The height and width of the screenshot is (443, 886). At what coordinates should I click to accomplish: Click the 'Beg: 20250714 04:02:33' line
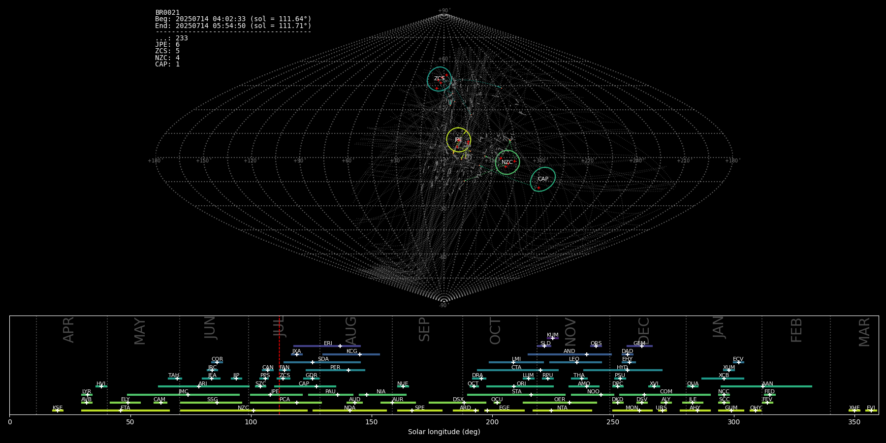[233, 19]
